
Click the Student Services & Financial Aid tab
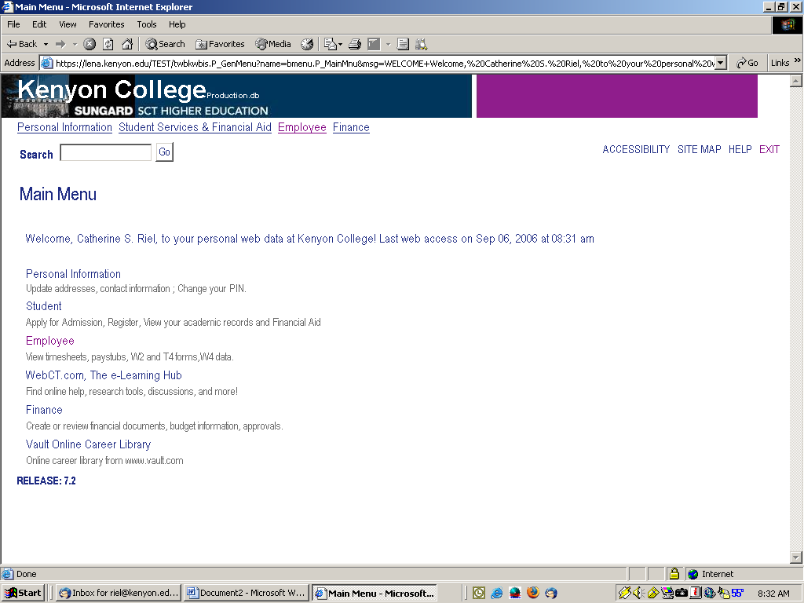point(195,127)
